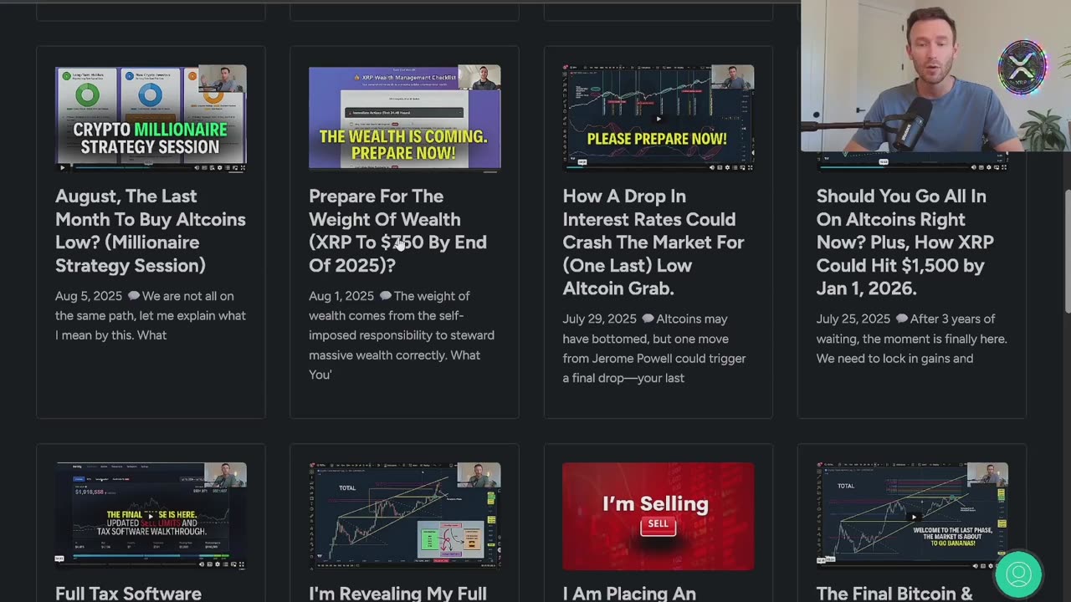Click the excerpt 'Altcoins may have bottomed'
This screenshot has width=1071, height=602.
point(654,348)
